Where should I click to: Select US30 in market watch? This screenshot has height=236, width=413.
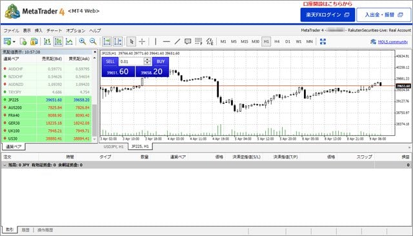[x=46, y=138]
